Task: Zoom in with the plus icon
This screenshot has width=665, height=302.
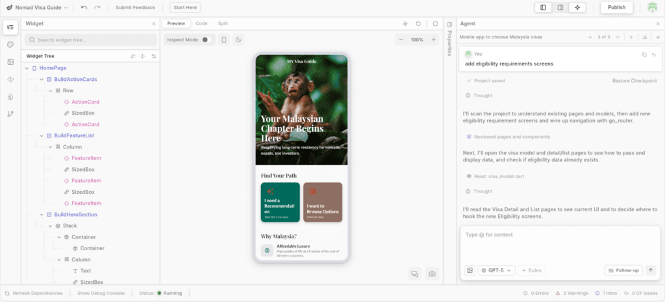Action: pyautogui.click(x=433, y=40)
